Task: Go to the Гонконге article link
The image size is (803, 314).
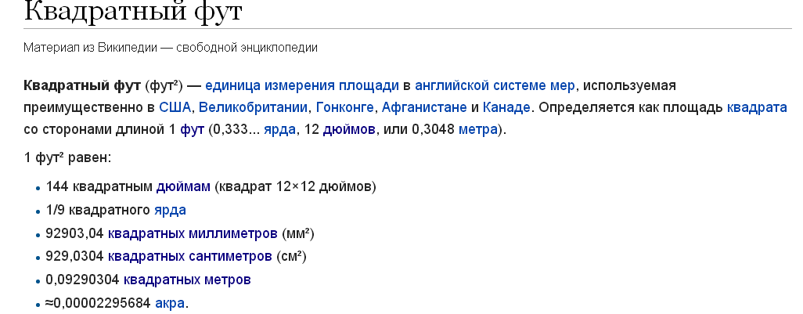Action: pos(344,107)
